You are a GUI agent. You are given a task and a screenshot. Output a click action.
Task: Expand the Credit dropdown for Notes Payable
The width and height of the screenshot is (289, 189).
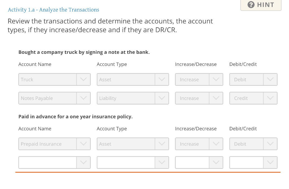270,98
